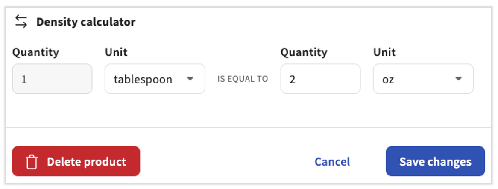The width and height of the screenshot is (498, 189).
Task: Click the Unit label above tablespoon
Action: tap(116, 52)
